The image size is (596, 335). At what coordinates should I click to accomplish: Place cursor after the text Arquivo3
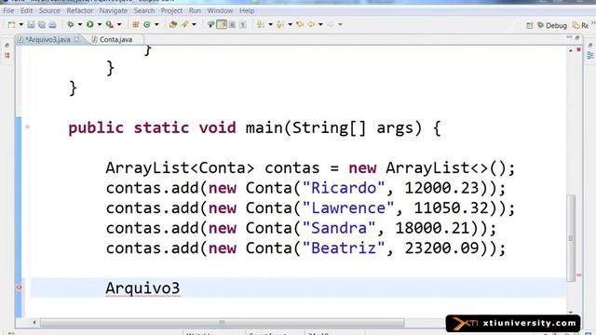coord(181,288)
